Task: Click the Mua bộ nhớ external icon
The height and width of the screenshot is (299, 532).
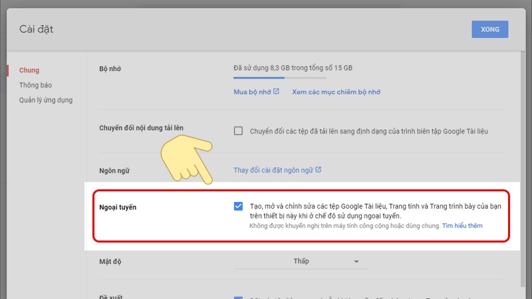Action: [276, 91]
